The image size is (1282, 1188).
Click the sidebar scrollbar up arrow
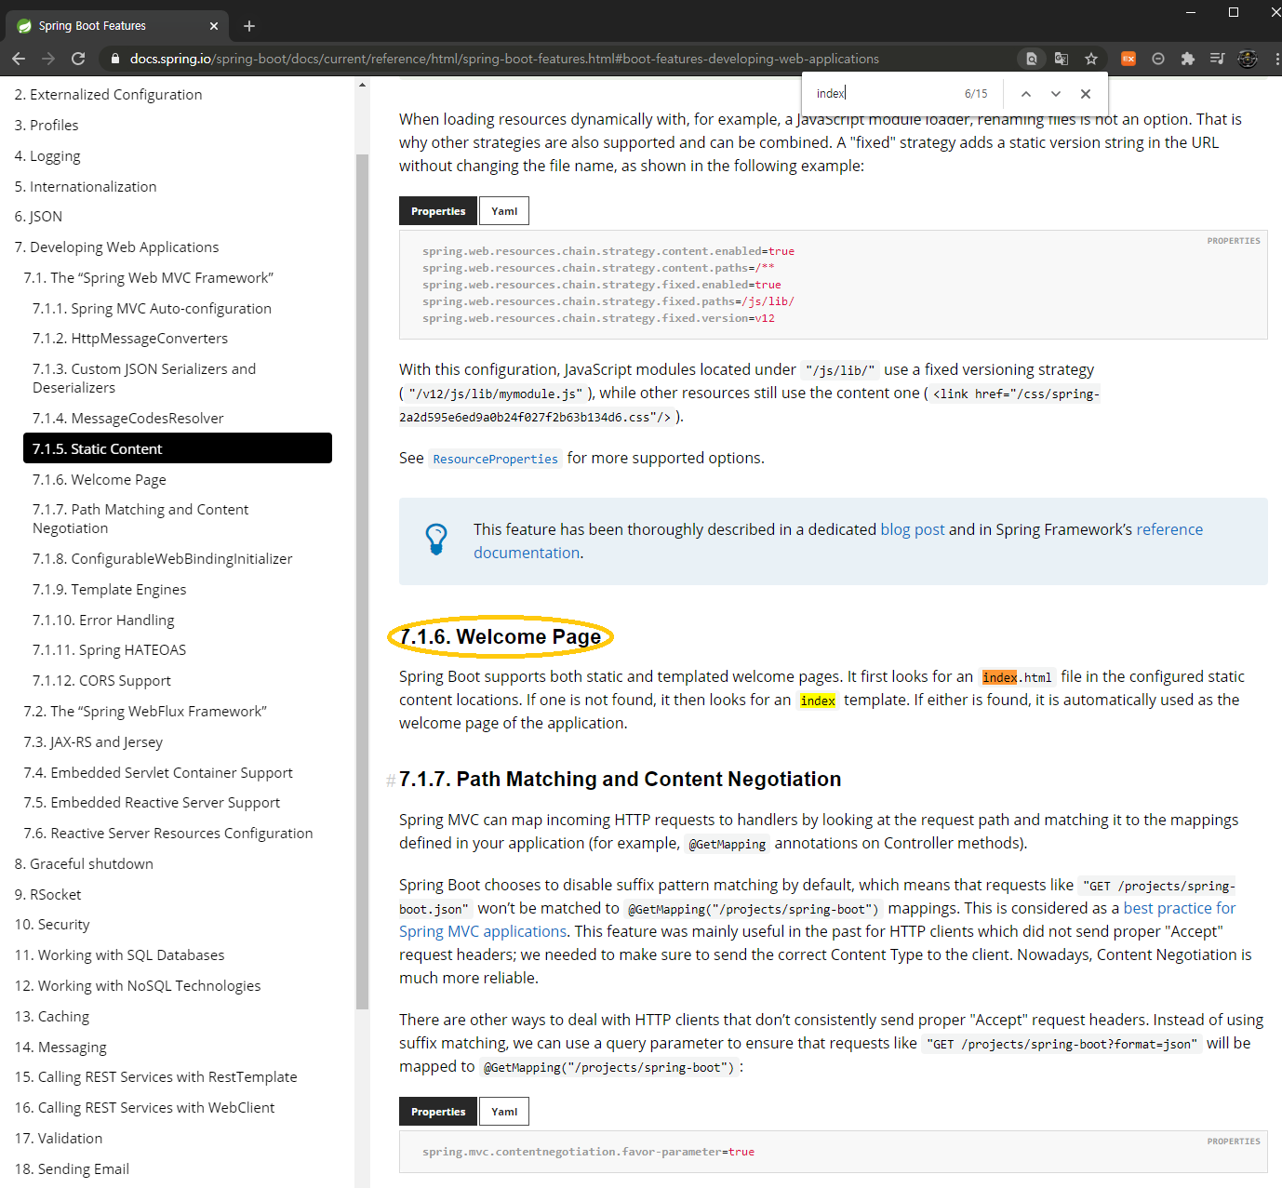click(363, 86)
